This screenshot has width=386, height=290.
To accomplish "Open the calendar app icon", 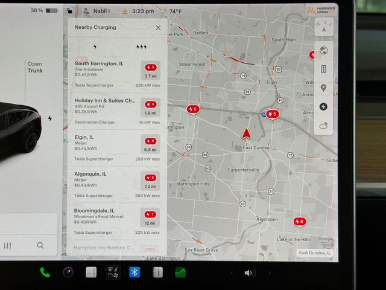I will coord(91,272).
